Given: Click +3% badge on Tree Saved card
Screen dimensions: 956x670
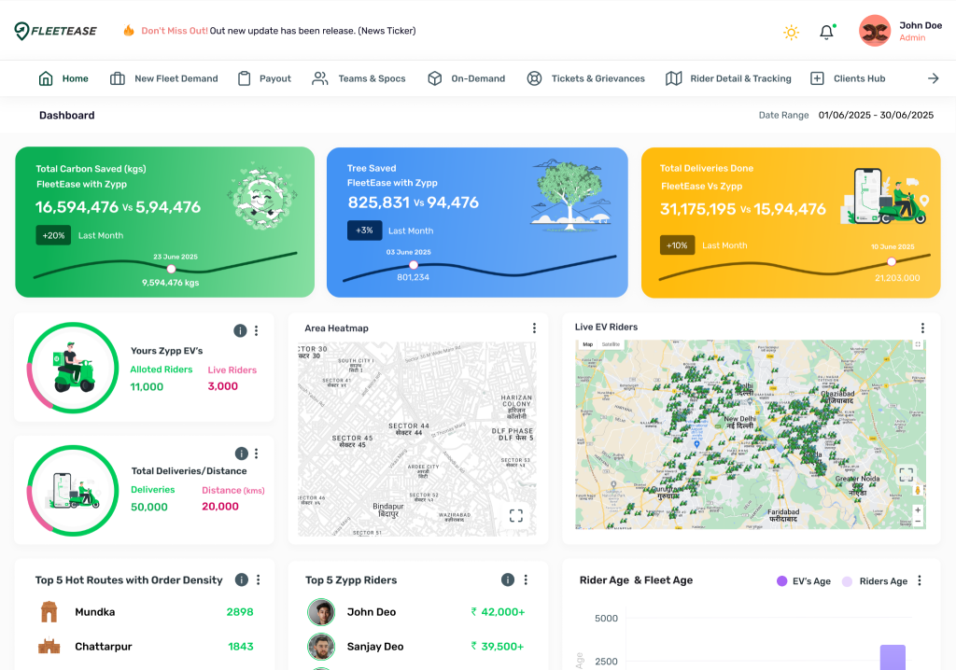Looking at the screenshot, I should (365, 230).
